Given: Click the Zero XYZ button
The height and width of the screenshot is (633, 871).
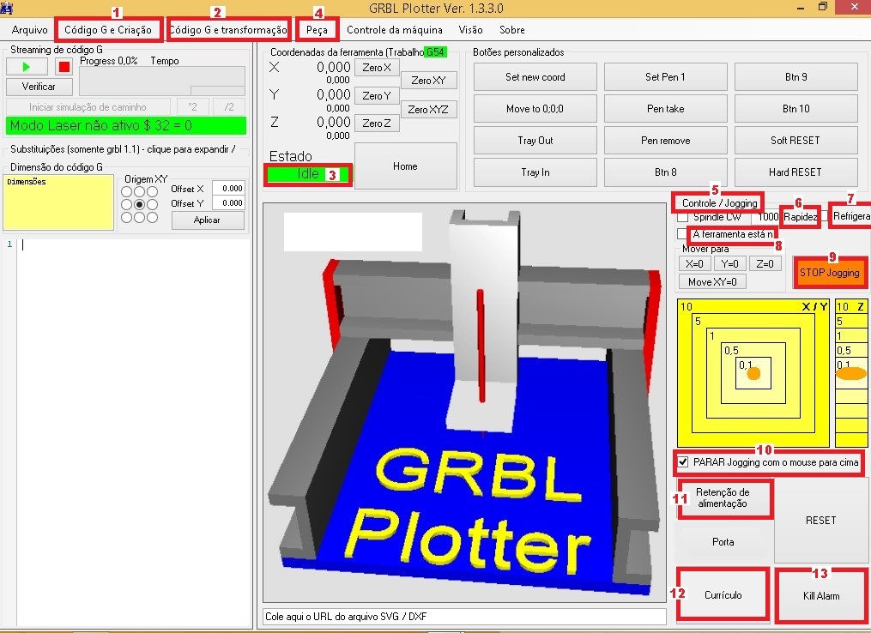Looking at the screenshot, I should pos(429,110).
